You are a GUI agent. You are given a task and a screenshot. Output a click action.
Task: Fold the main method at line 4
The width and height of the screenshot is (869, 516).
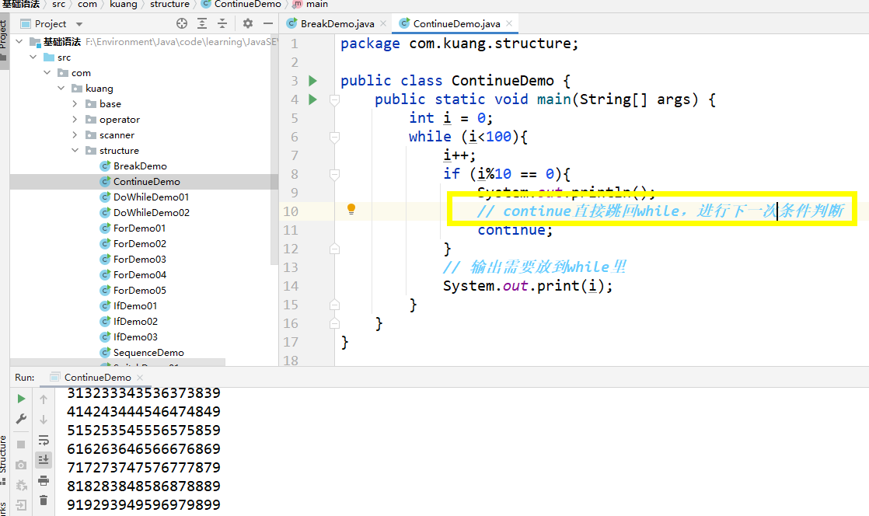pos(334,99)
